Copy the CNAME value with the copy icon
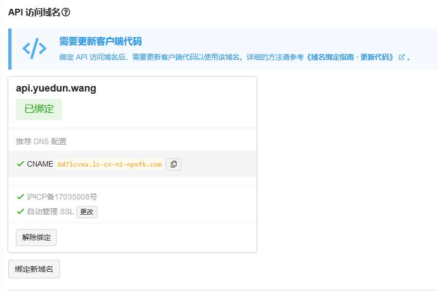The height and width of the screenshot is (291, 438). point(174,164)
